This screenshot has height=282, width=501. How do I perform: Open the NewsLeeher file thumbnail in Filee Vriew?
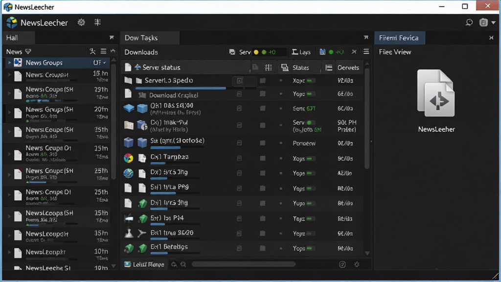tap(436, 101)
